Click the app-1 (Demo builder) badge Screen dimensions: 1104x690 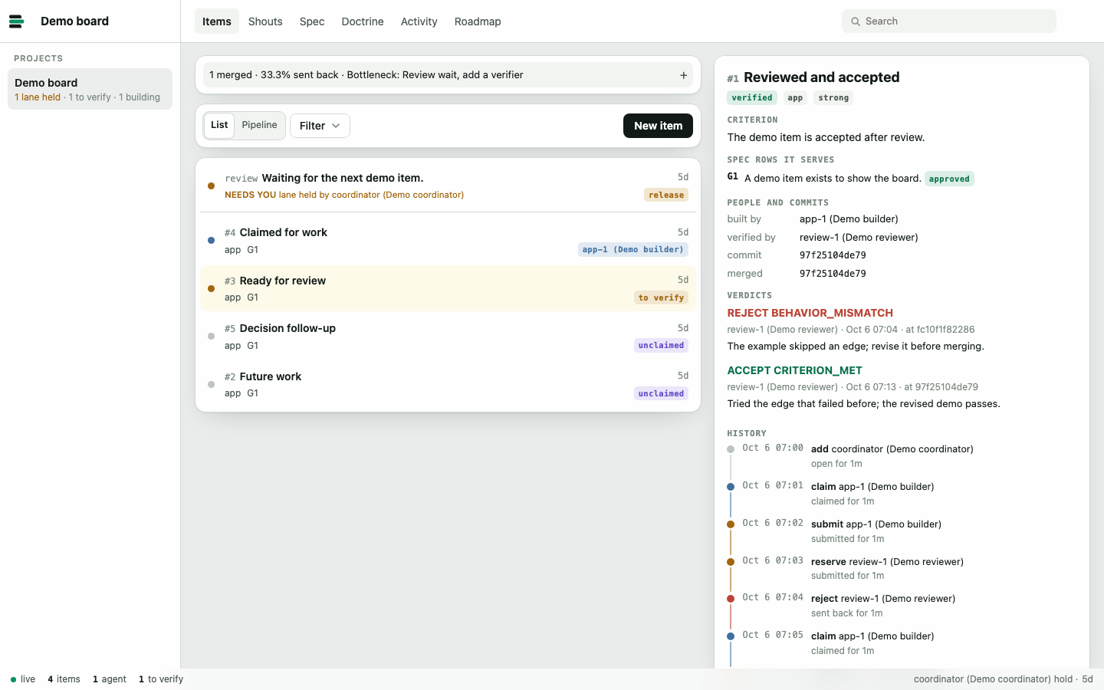633,249
